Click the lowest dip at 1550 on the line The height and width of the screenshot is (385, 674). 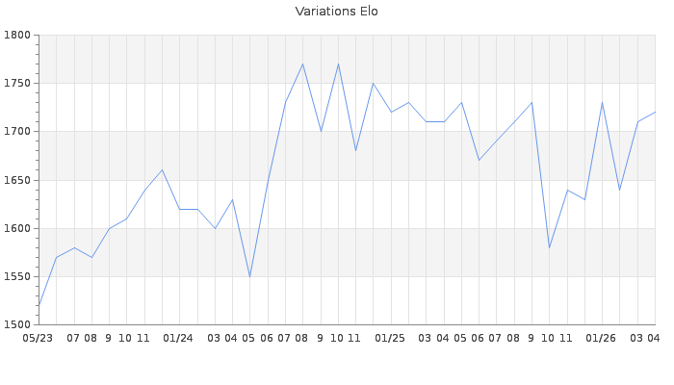pyautogui.click(x=250, y=276)
